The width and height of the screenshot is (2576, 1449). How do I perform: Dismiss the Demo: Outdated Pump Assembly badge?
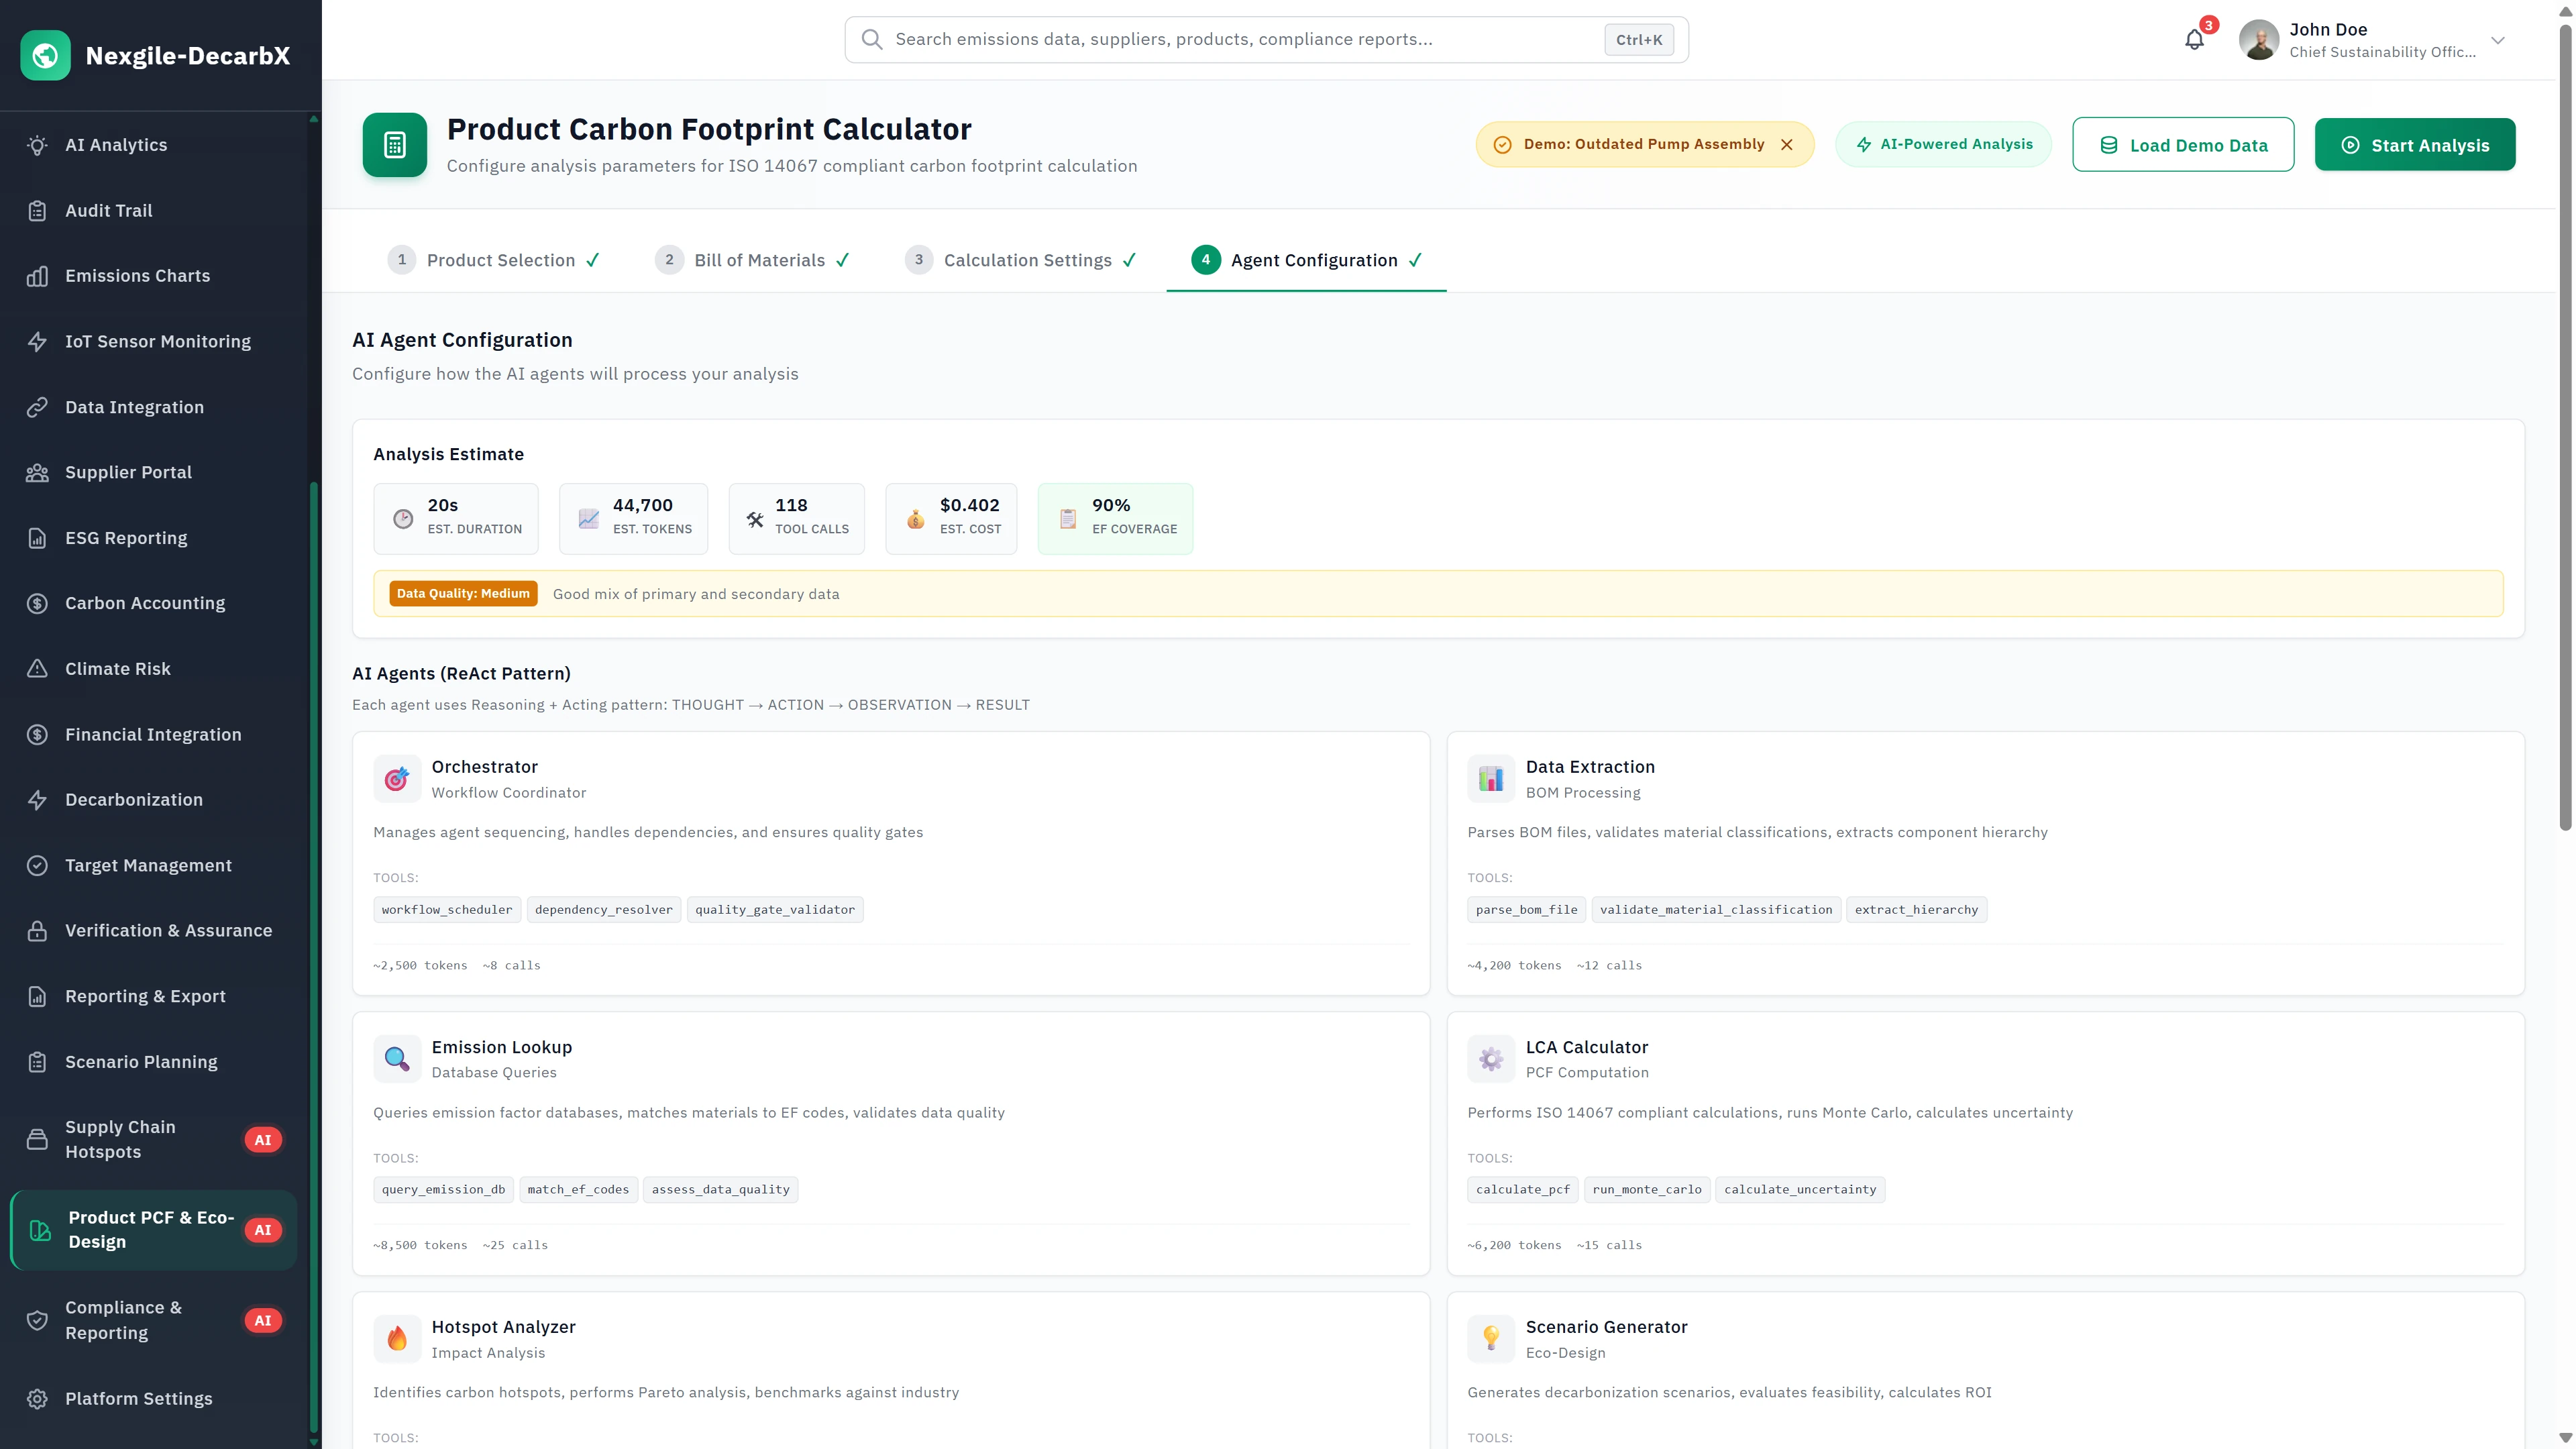(1788, 144)
